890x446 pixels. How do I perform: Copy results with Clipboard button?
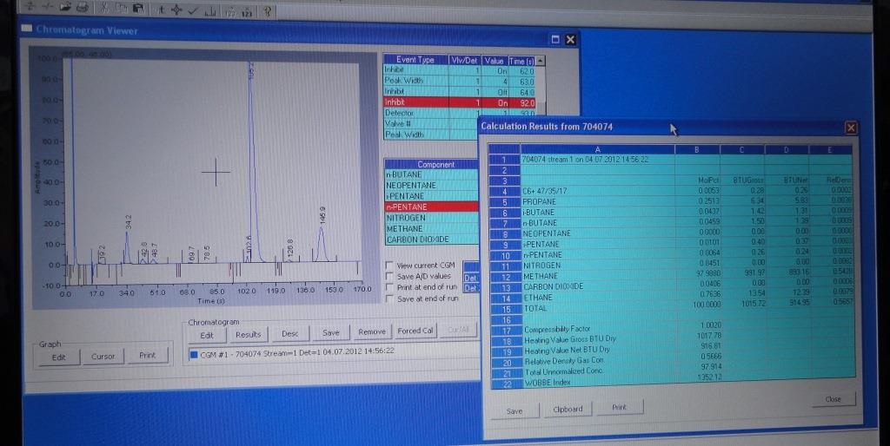[568, 410]
